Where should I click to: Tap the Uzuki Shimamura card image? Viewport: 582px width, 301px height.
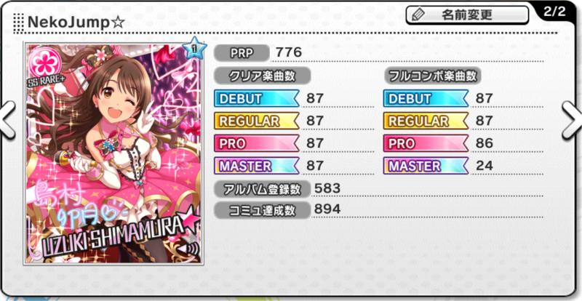point(113,153)
